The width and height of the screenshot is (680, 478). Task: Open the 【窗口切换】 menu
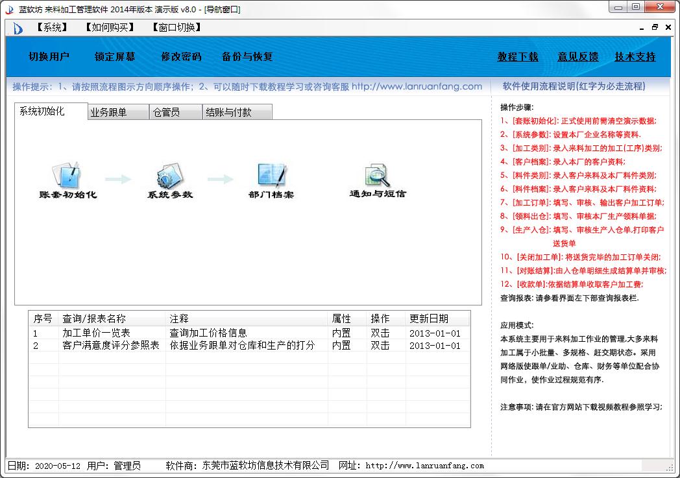click(x=177, y=27)
